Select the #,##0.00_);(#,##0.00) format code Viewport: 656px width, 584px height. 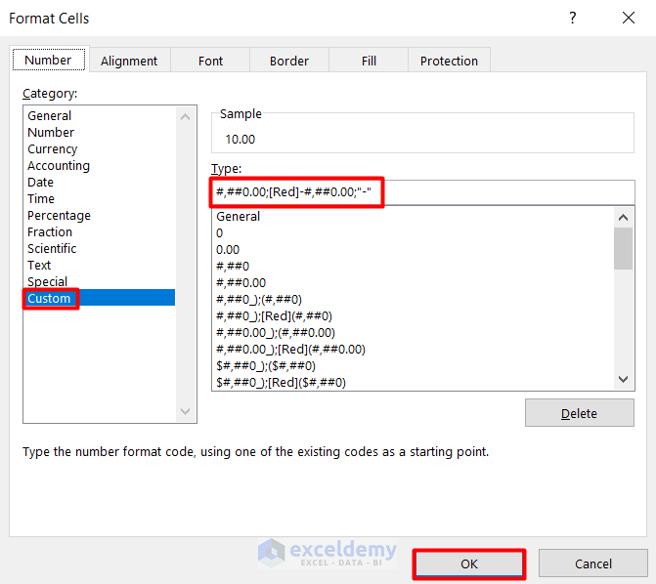click(413, 332)
